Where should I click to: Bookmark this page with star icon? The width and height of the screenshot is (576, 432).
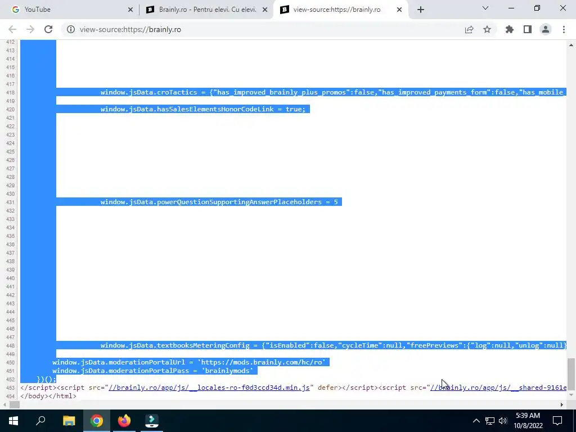tap(487, 29)
